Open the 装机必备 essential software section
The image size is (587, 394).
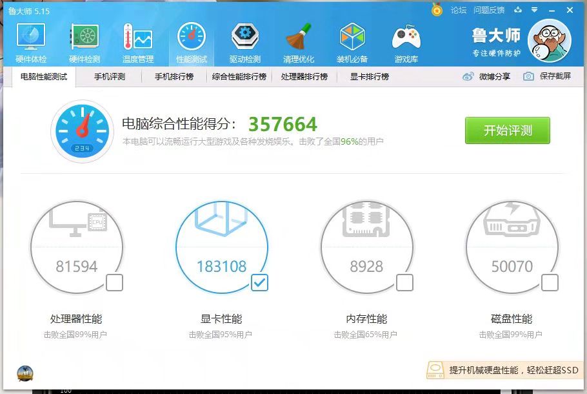click(x=352, y=41)
